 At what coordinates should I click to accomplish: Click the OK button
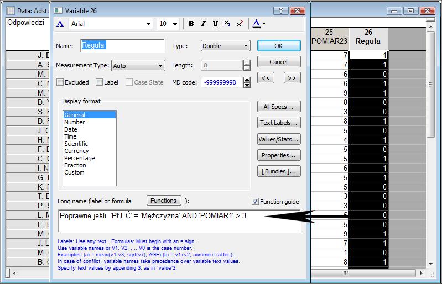[x=279, y=46]
